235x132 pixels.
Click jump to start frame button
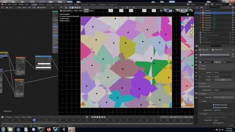[92, 117]
